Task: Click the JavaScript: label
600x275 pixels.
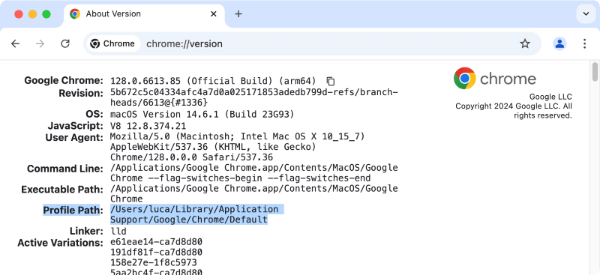Action: click(x=76, y=125)
